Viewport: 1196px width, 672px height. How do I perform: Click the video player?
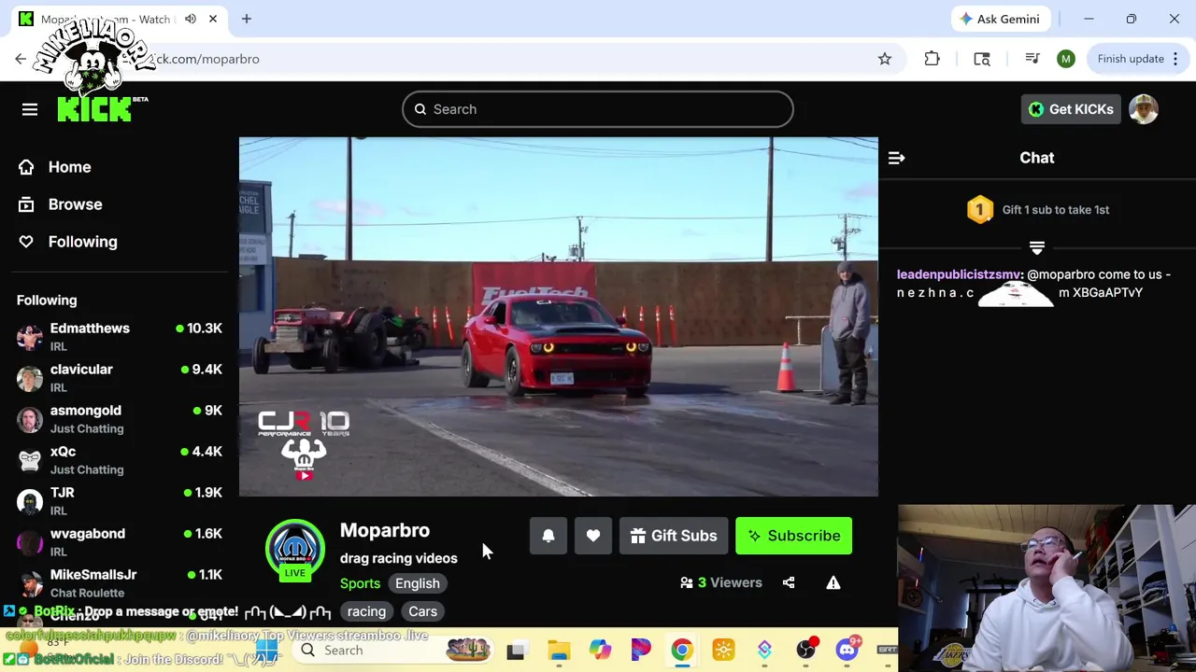pos(559,317)
